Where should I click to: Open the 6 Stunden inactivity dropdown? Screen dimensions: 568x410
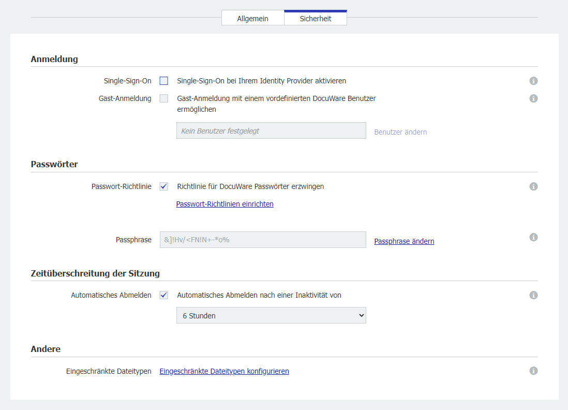pyautogui.click(x=271, y=315)
